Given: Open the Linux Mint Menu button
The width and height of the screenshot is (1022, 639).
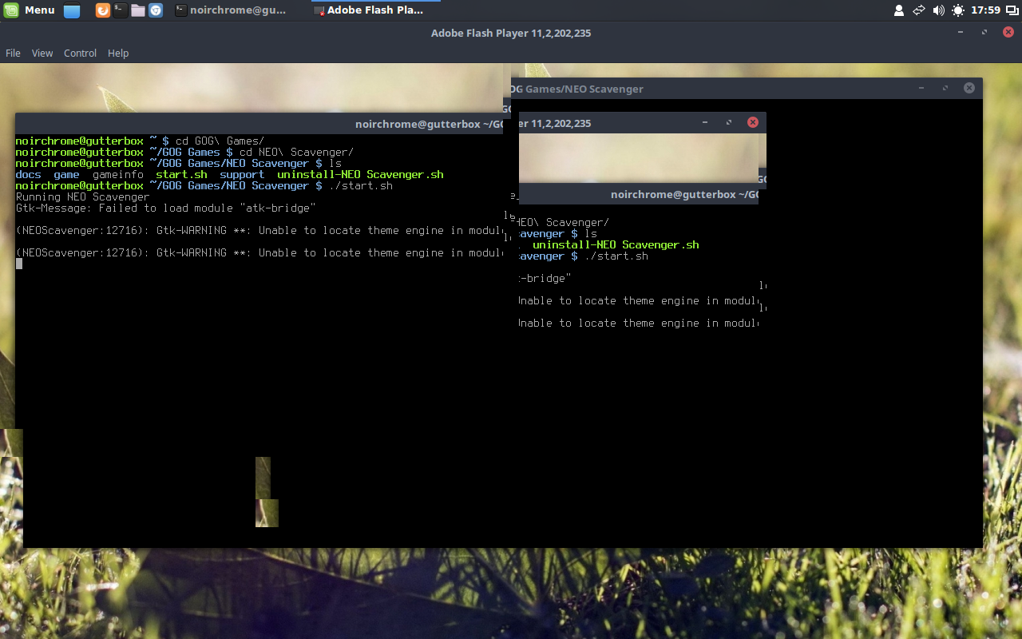Looking at the screenshot, I should click(30, 10).
